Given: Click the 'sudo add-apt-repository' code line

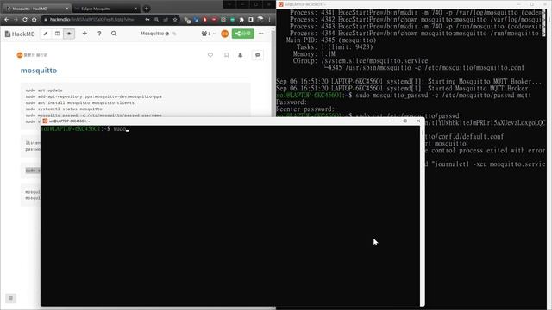Looking at the screenshot, I should click(x=94, y=96).
